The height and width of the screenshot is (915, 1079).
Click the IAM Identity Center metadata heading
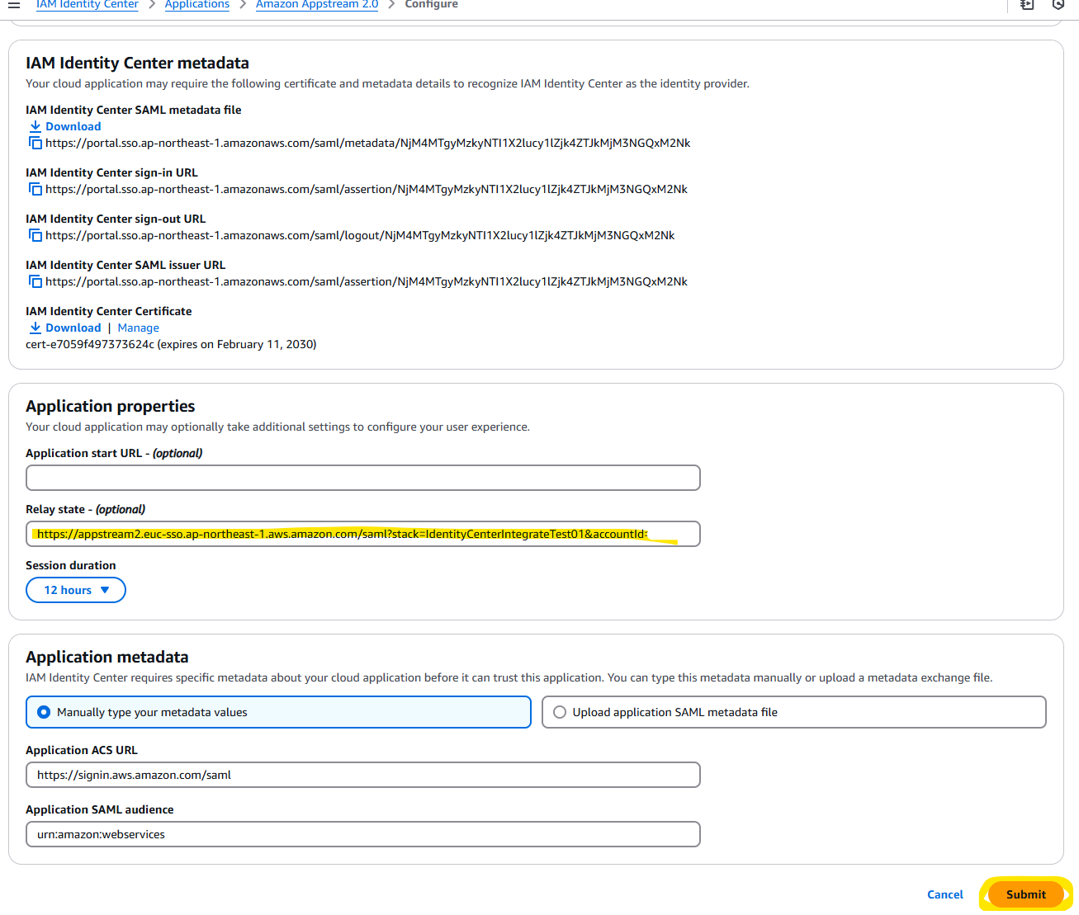pyautogui.click(x=137, y=63)
